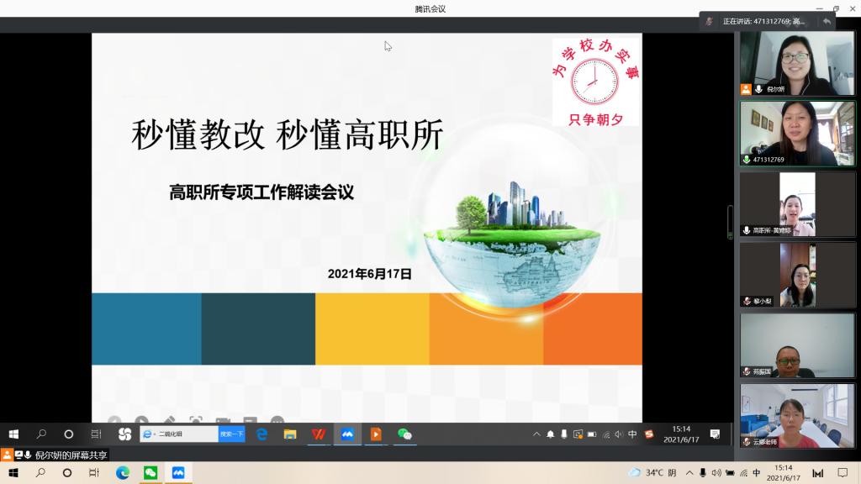Expand hidden tray icons in shared screen taskbar
Image resolution: width=861 pixels, height=484 pixels.
tap(537, 434)
